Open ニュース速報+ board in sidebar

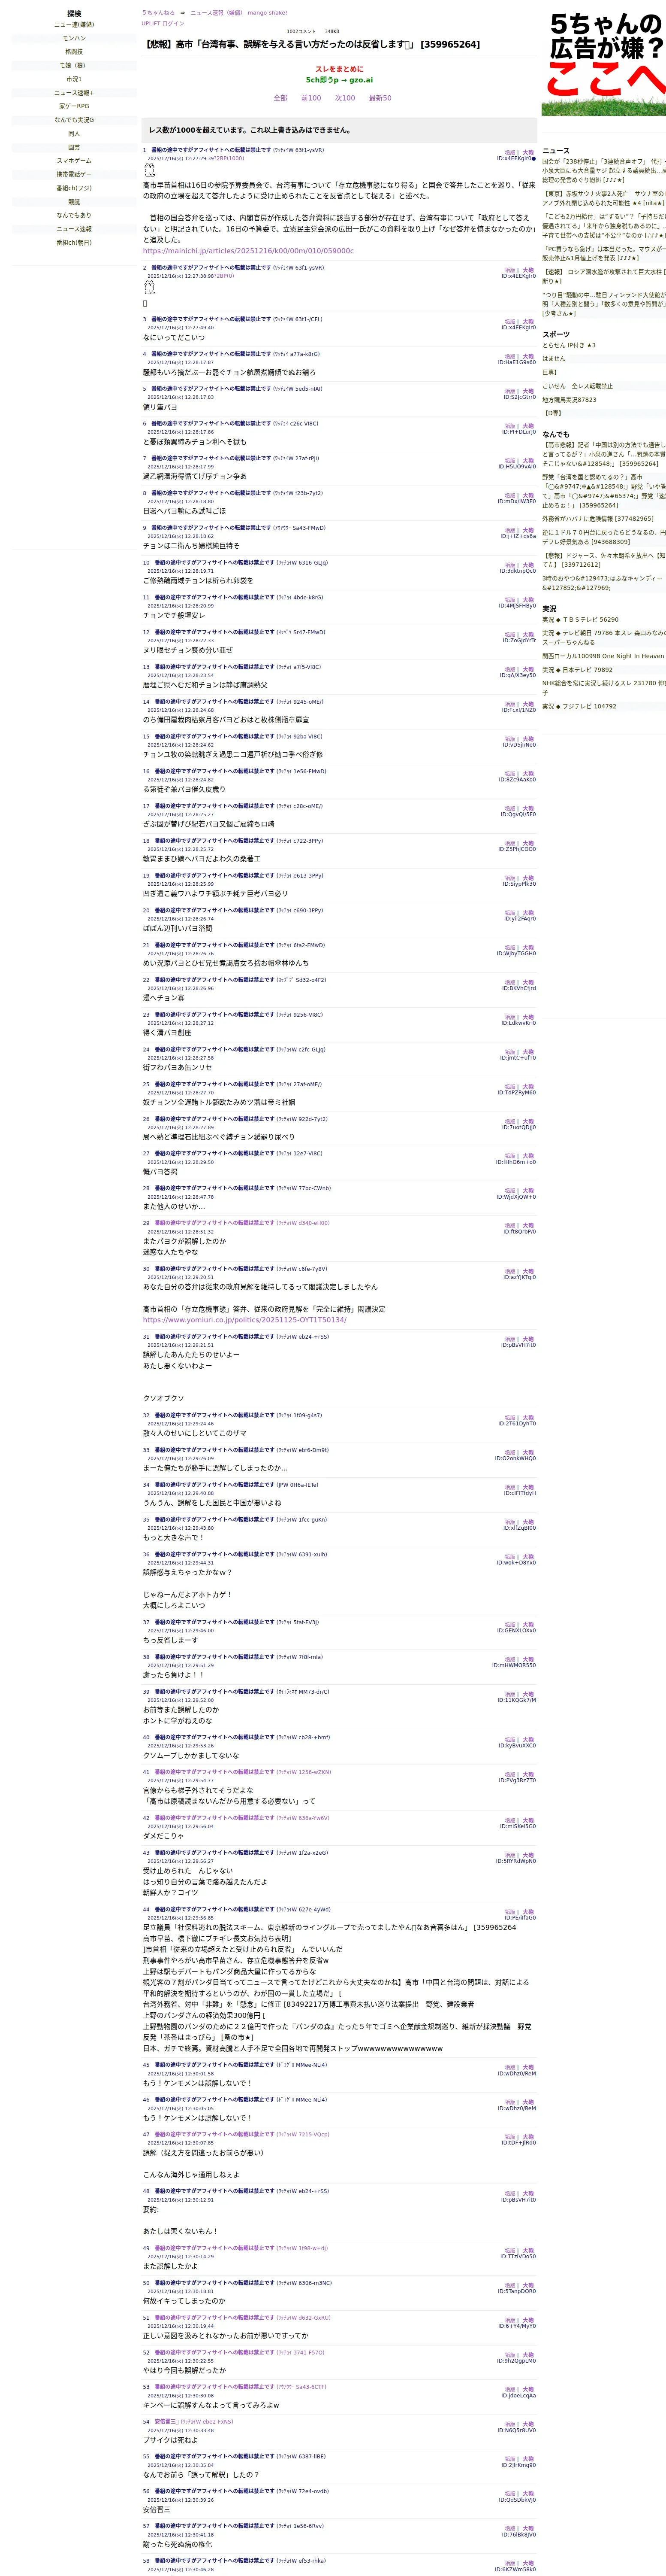click(74, 93)
